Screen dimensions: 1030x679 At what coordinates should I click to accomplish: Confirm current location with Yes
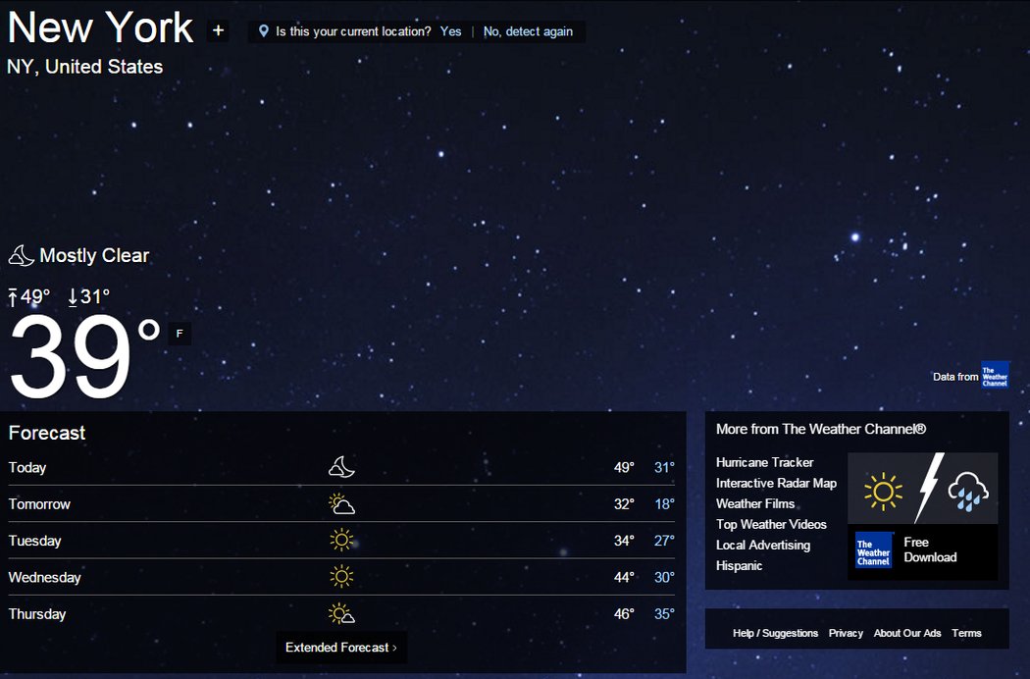pyautogui.click(x=450, y=31)
